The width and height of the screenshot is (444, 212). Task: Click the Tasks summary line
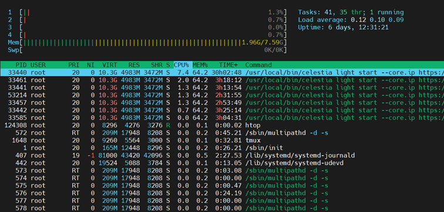point(351,12)
